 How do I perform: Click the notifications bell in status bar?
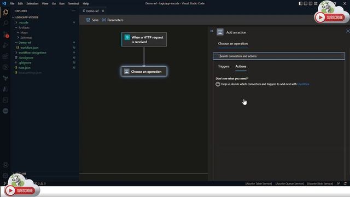click(x=345, y=183)
